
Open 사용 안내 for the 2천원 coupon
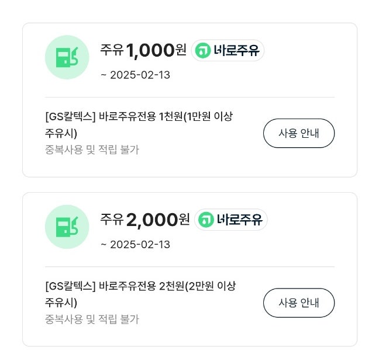click(x=298, y=303)
